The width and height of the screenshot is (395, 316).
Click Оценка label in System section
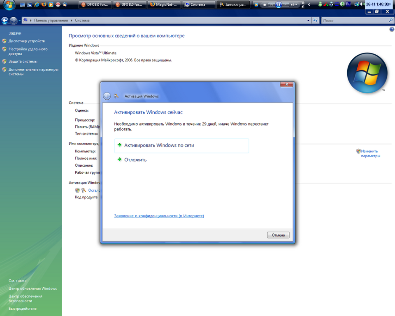[x=81, y=111]
